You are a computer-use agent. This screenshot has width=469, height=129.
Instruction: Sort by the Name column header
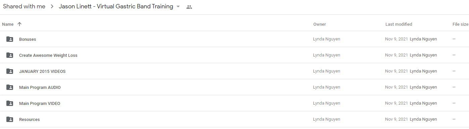pos(8,24)
